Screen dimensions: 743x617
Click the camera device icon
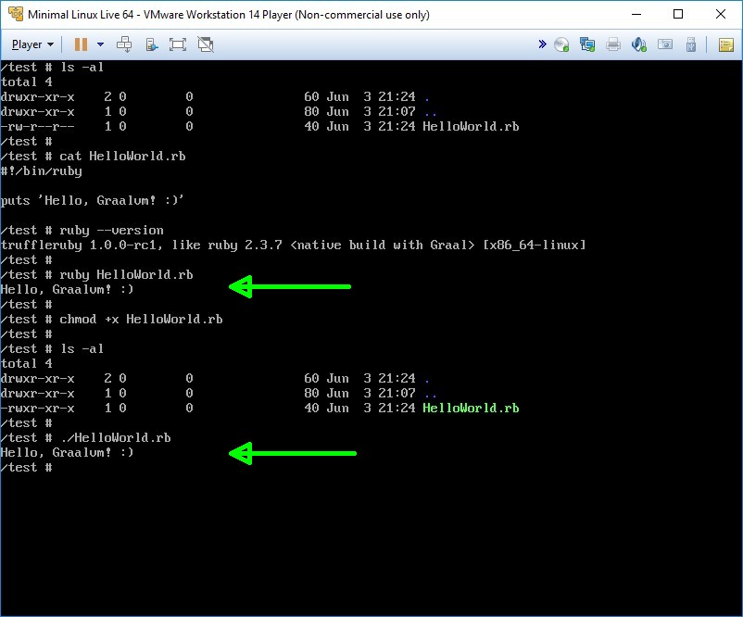(664, 44)
